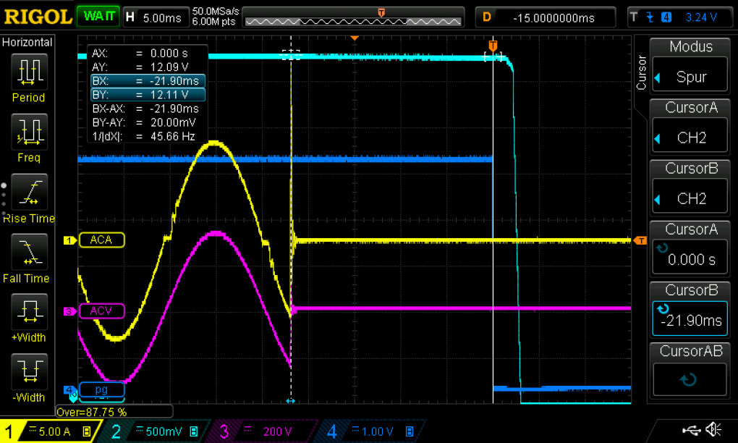Click the WAIT run status indicator

[x=98, y=17]
